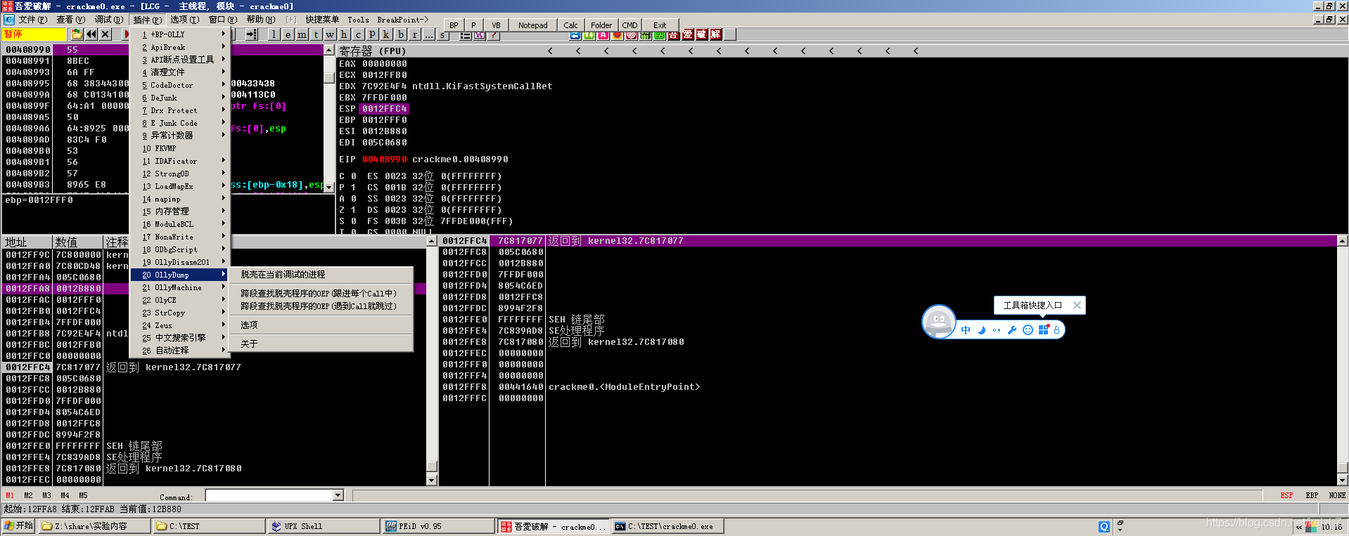The image size is (1349, 536).
Task: Open breakpoints window with 'b' icon
Action: pyautogui.click(x=401, y=34)
